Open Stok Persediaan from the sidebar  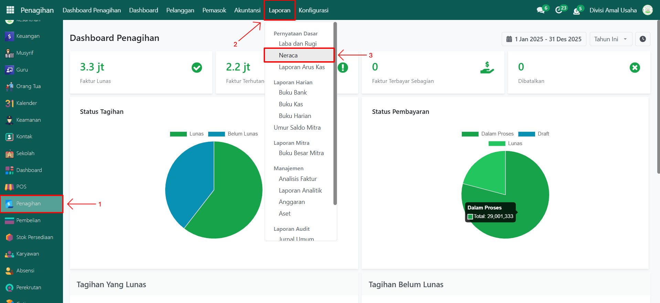pos(34,237)
